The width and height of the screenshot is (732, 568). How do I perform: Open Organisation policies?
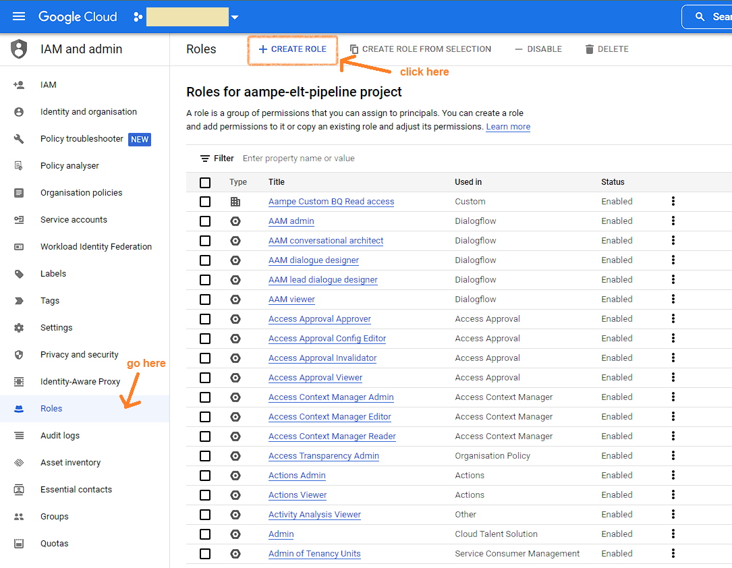click(81, 193)
